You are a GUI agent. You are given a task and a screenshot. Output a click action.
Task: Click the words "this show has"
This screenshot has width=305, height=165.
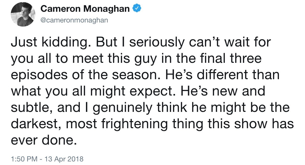pos(251,124)
